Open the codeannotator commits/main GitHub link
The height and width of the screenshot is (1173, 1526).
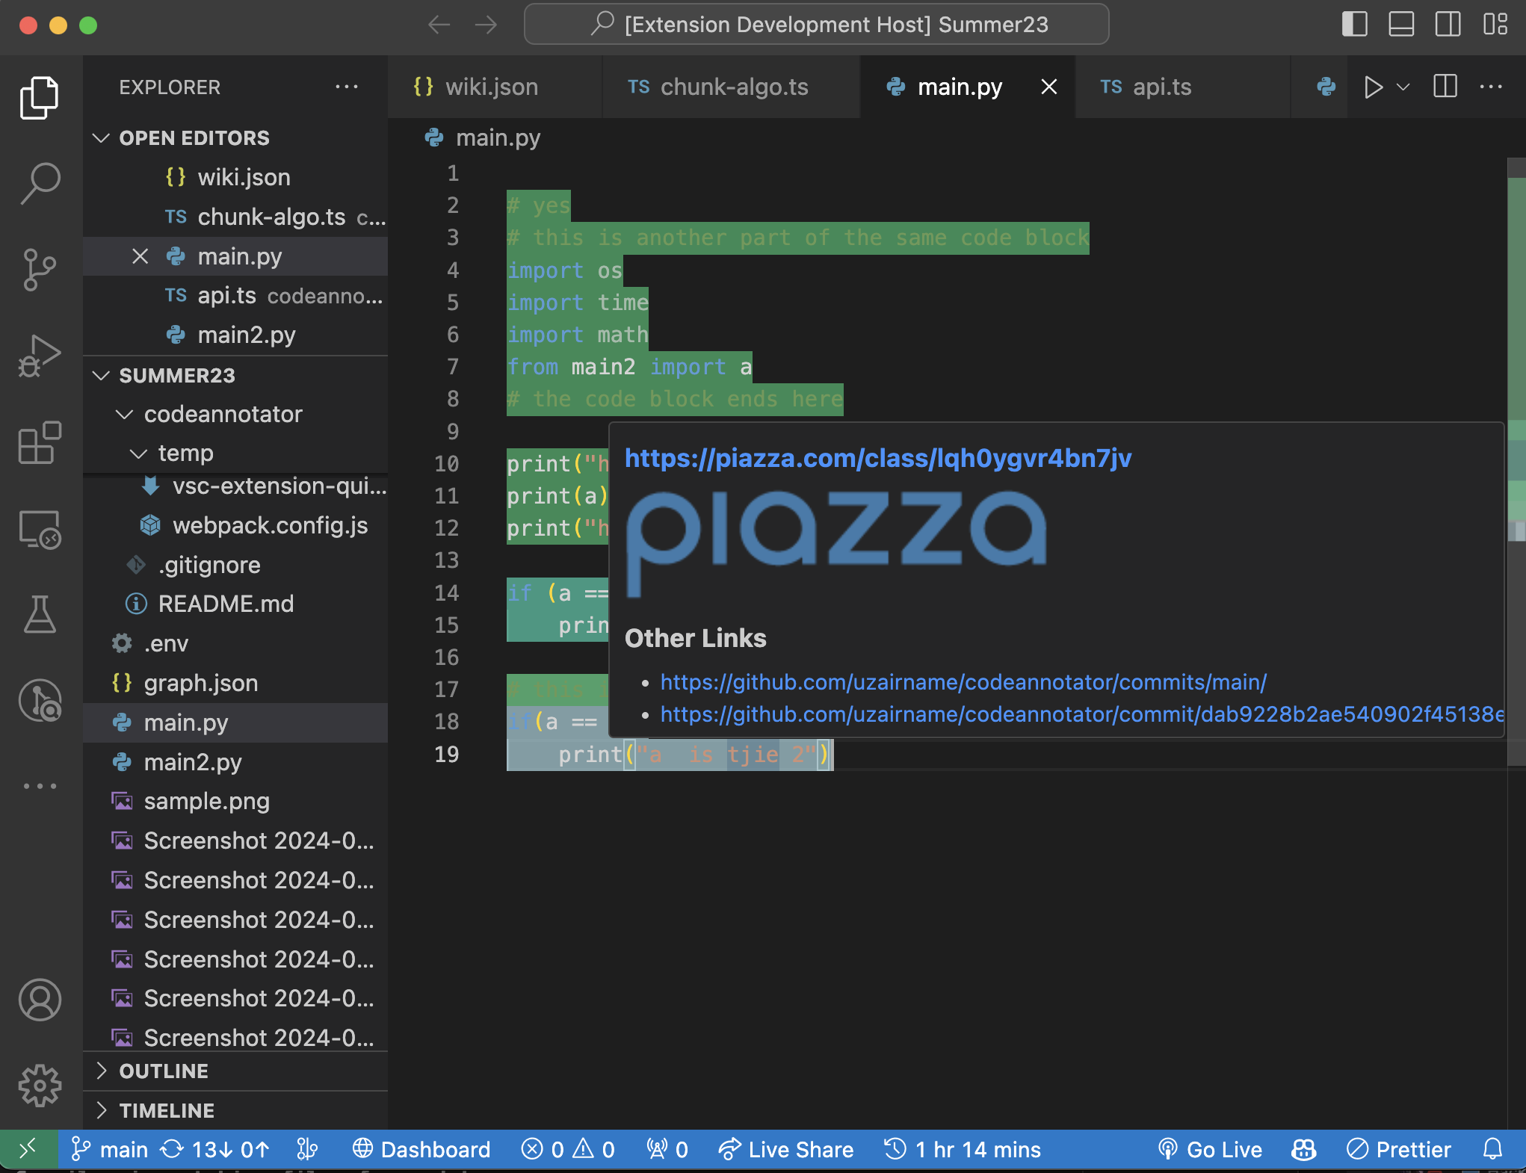(x=963, y=682)
